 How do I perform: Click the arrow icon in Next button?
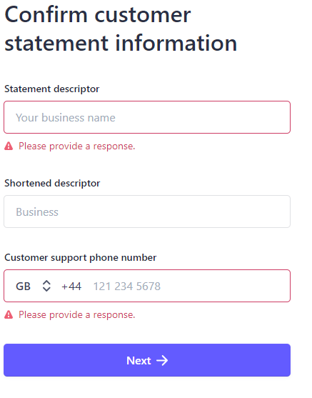(162, 360)
